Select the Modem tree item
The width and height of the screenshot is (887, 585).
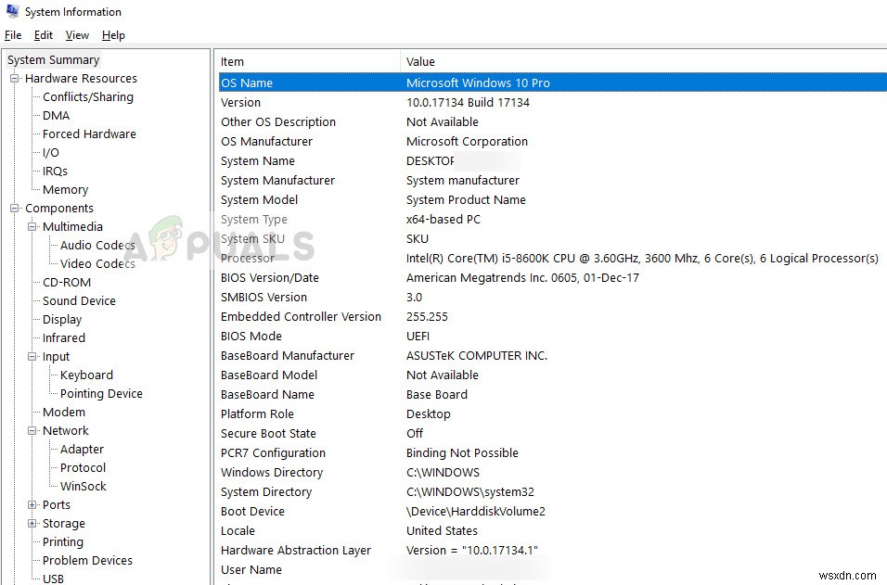click(x=63, y=412)
